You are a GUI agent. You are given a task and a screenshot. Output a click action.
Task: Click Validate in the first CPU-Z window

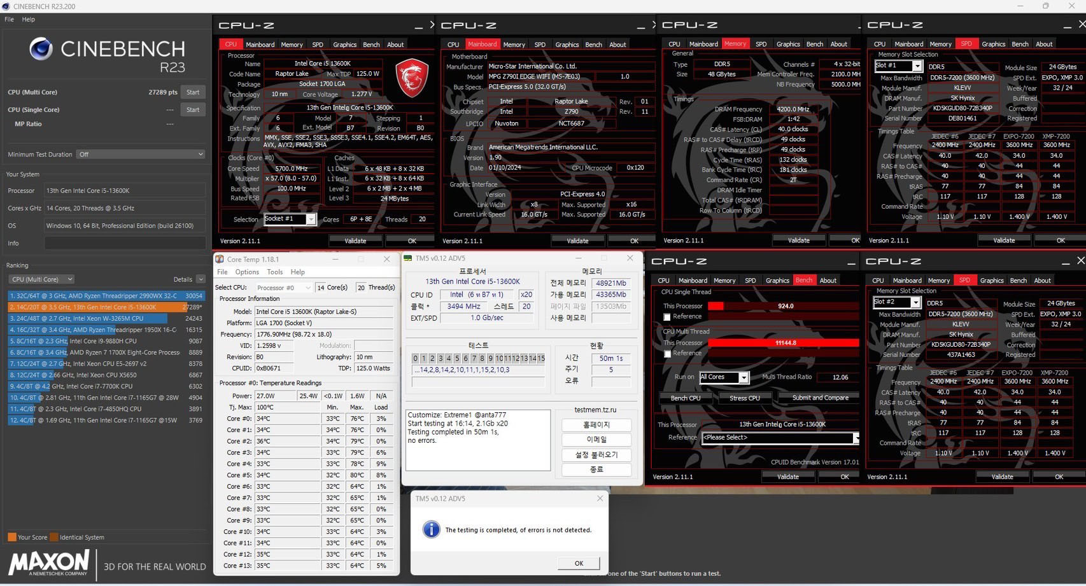(x=355, y=241)
